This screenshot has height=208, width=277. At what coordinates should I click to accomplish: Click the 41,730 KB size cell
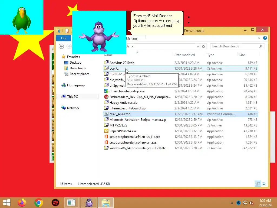250,131
